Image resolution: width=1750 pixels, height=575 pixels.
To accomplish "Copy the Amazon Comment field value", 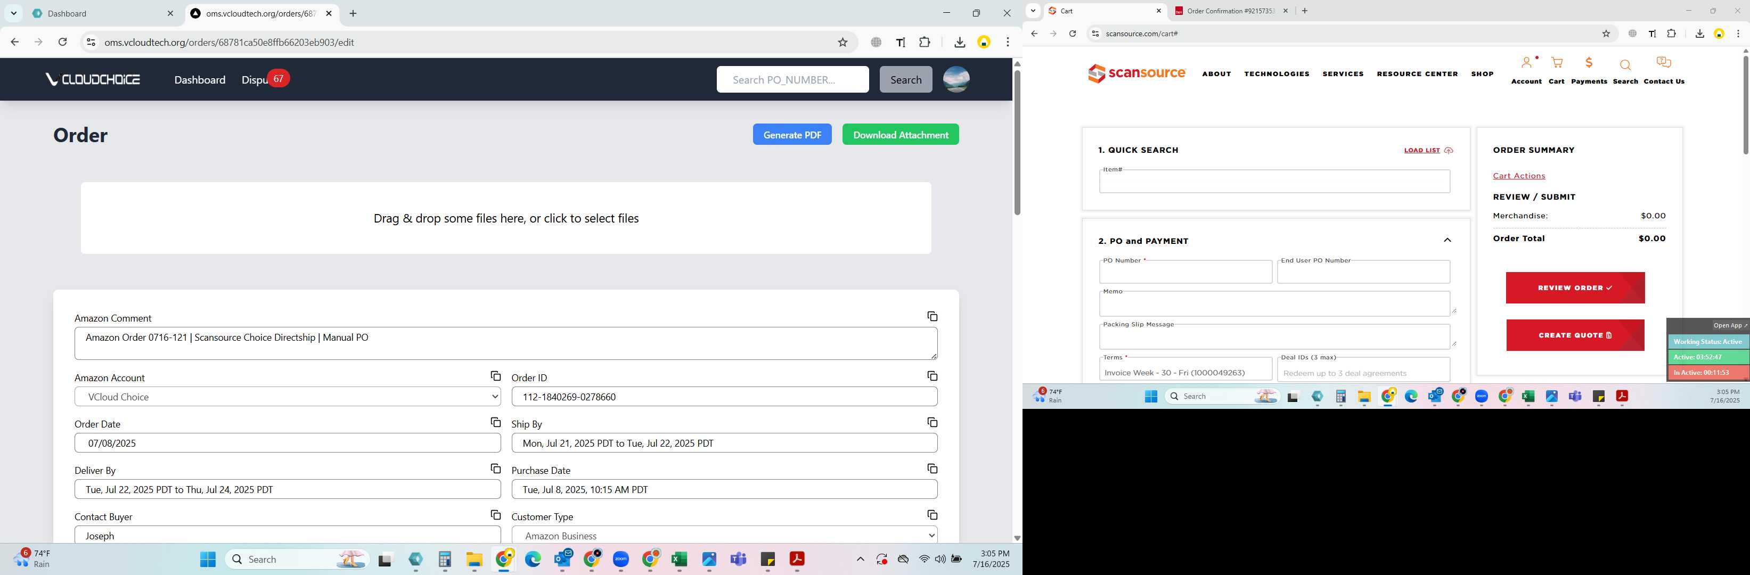I will click(x=932, y=316).
